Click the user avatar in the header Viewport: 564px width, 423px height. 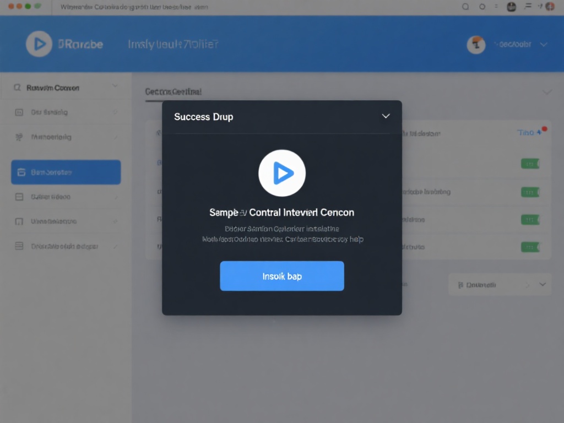476,45
